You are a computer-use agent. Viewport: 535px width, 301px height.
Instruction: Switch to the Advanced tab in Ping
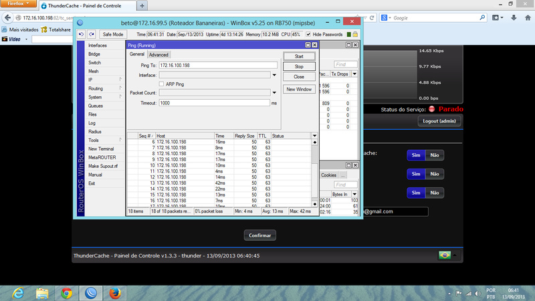[x=158, y=55]
